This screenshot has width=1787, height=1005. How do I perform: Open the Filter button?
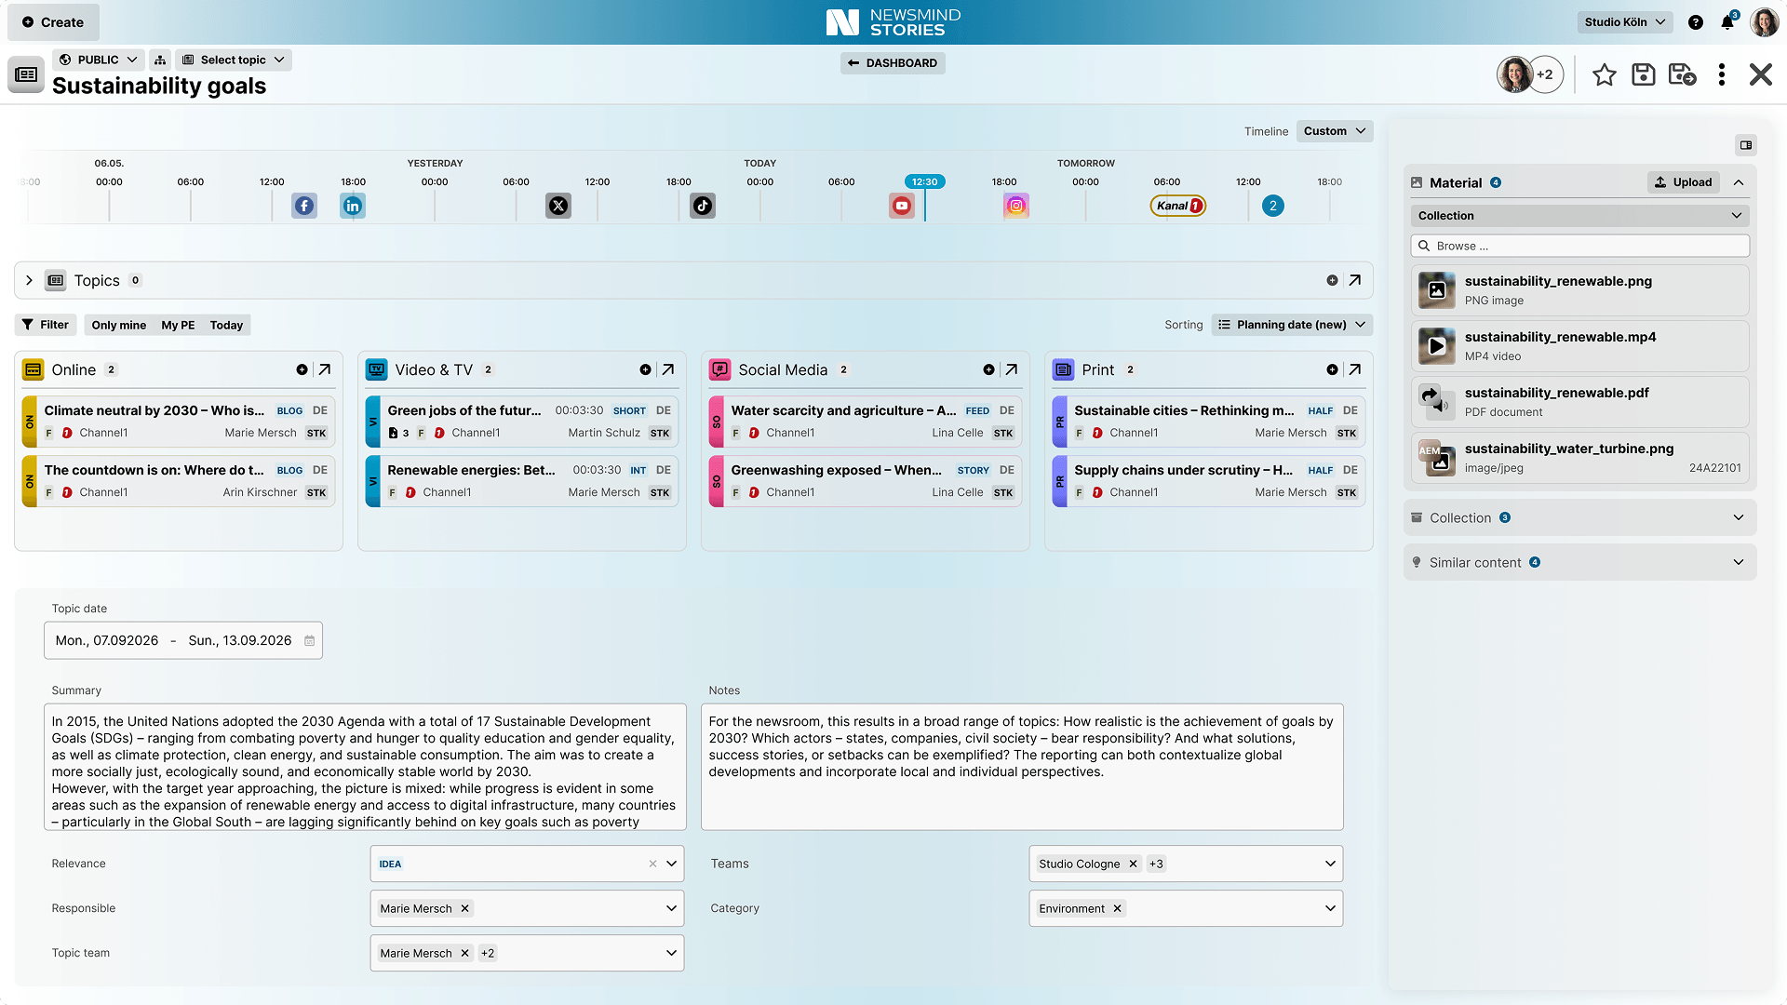(x=45, y=325)
